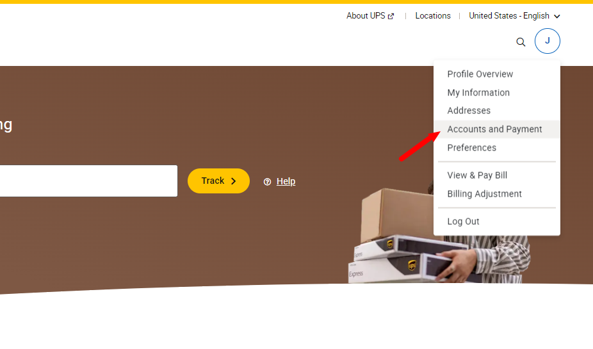Viewport: 593px width, 349px height.
Task: Click Log Out in the menu
Action: pos(463,222)
